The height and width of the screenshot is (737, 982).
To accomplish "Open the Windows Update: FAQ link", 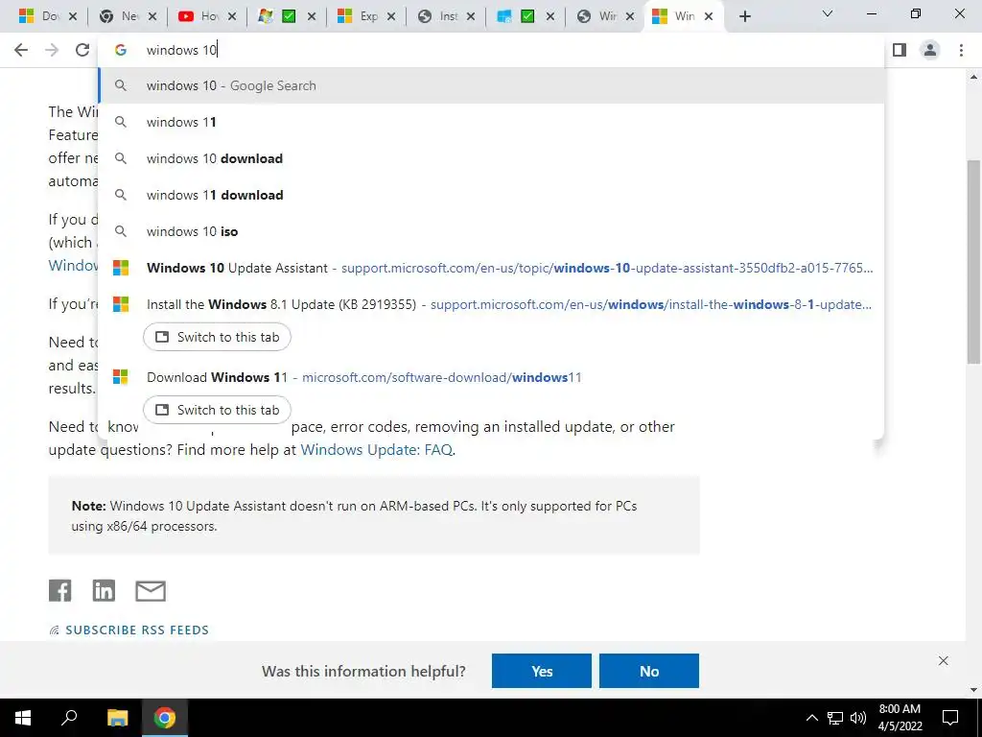I will click(376, 450).
